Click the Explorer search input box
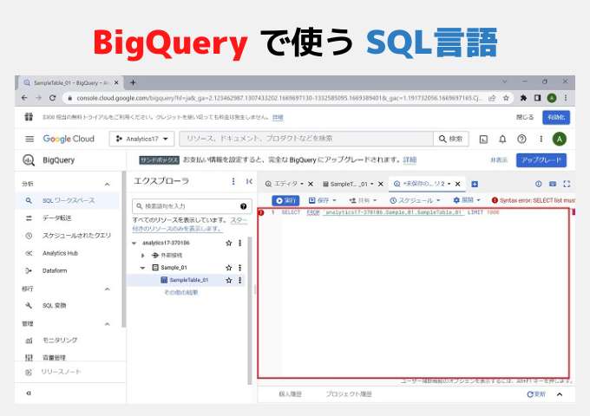590x416 pixels. tap(191, 206)
